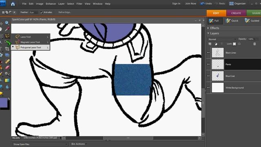Screen dimensions: 261x147
Task: Hide the Pants layer
Action: [208, 65]
